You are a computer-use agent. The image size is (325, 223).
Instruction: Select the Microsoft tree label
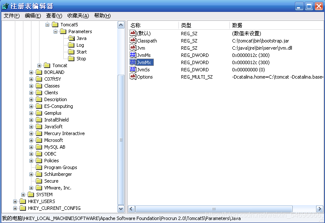click(x=54, y=140)
